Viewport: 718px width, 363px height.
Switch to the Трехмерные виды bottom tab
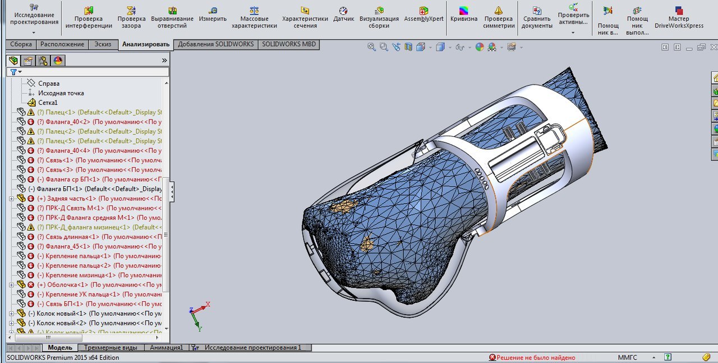110,348
